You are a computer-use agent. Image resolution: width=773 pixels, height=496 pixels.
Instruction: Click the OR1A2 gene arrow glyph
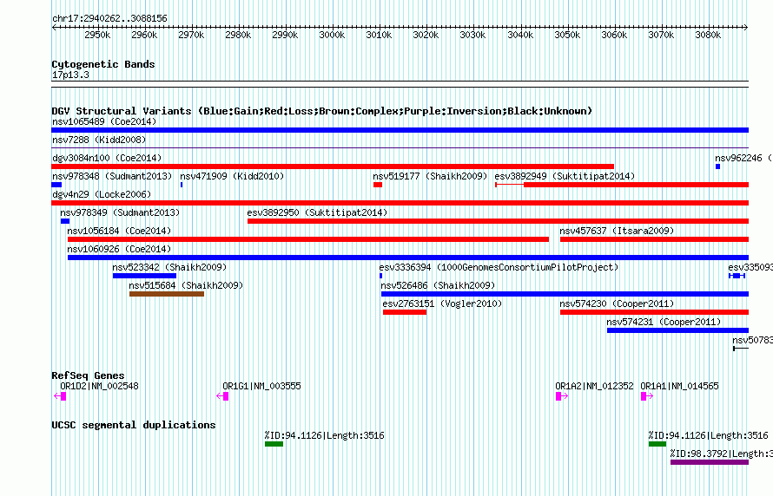pos(562,396)
